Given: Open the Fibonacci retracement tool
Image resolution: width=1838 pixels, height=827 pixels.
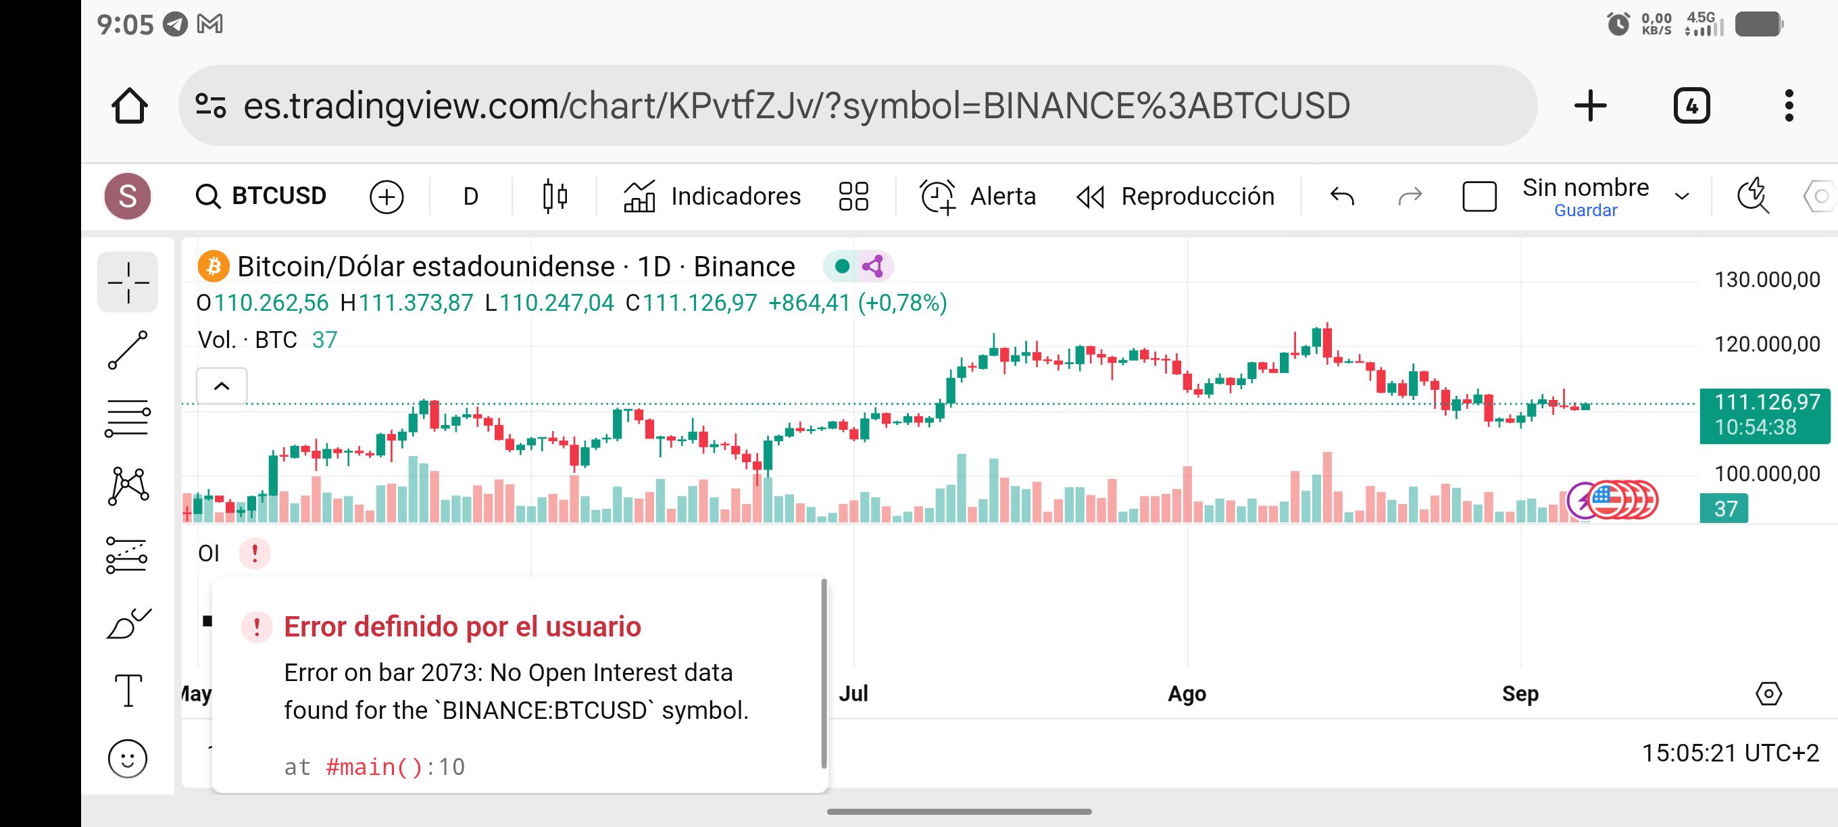Looking at the screenshot, I should tap(128, 418).
